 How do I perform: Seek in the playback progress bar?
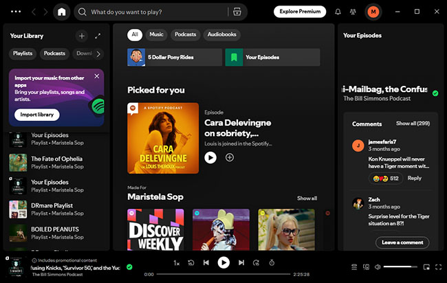click(x=223, y=274)
